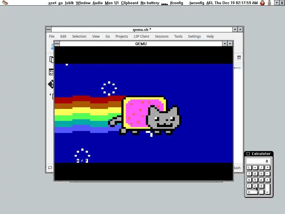
Task: Click the divide key on the Calculator
Action: tap(261, 167)
